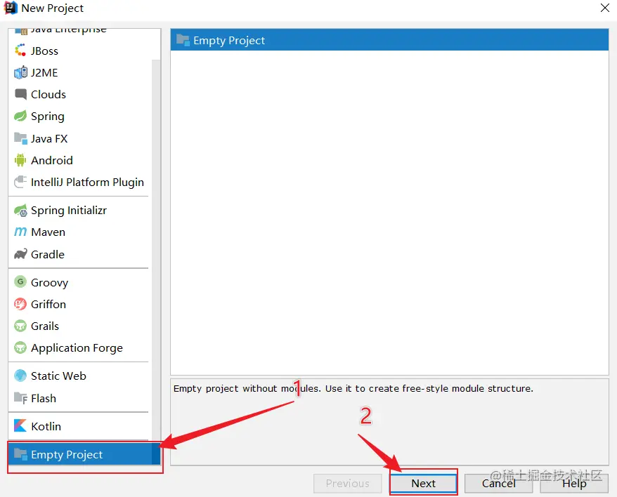
Task: Close the New Project window
Action: (605, 8)
